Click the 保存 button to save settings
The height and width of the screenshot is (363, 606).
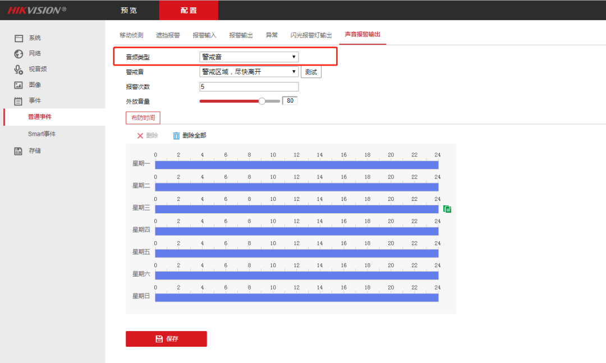coord(166,339)
